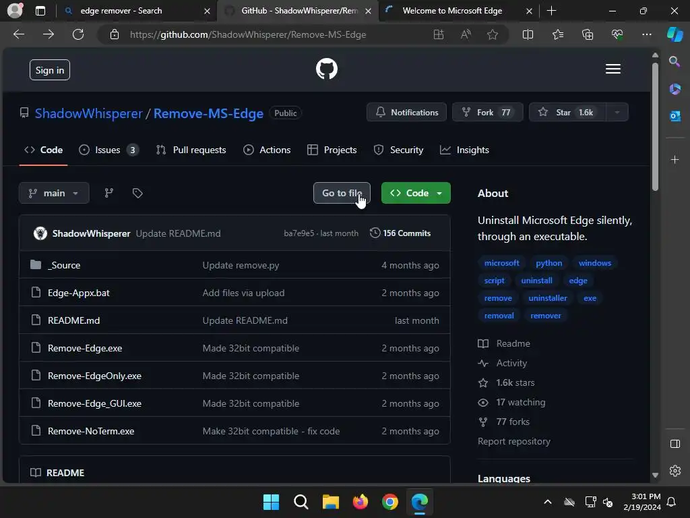Image resolution: width=690 pixels, height=518 pixels.
Task: Open ShadowWhisperer owner profile link
Action: 88,113
